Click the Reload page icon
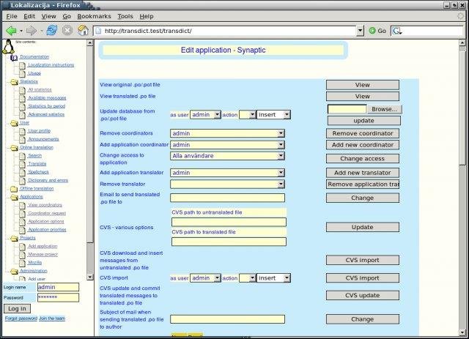 click(51, 31)
